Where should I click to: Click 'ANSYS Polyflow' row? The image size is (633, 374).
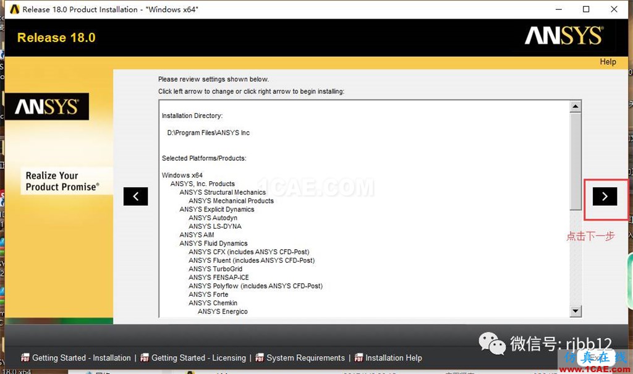pos(255,286)
